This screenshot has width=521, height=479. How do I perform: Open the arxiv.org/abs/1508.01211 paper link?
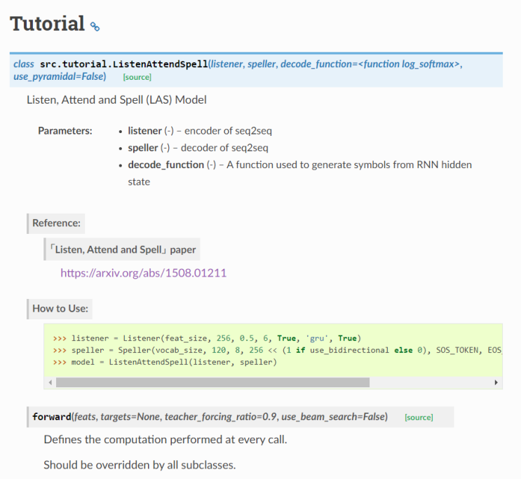(143, 273)
